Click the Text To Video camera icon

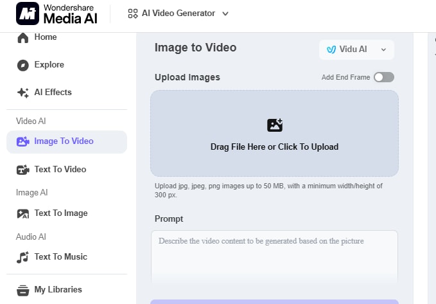(23, 170)
